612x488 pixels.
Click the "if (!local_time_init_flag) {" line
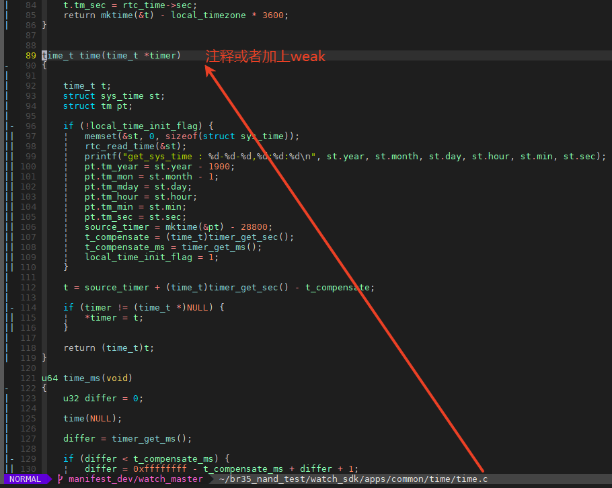click(139, 126)
